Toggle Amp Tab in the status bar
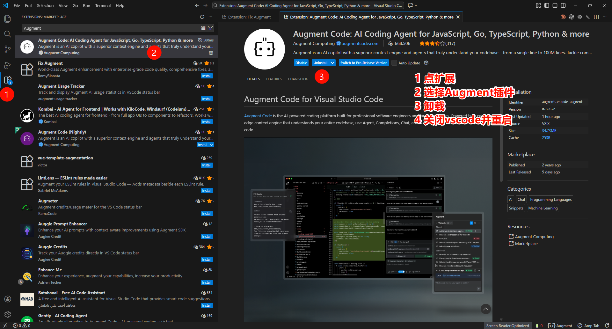The image size is (612, 329). (x=588, y=325)
